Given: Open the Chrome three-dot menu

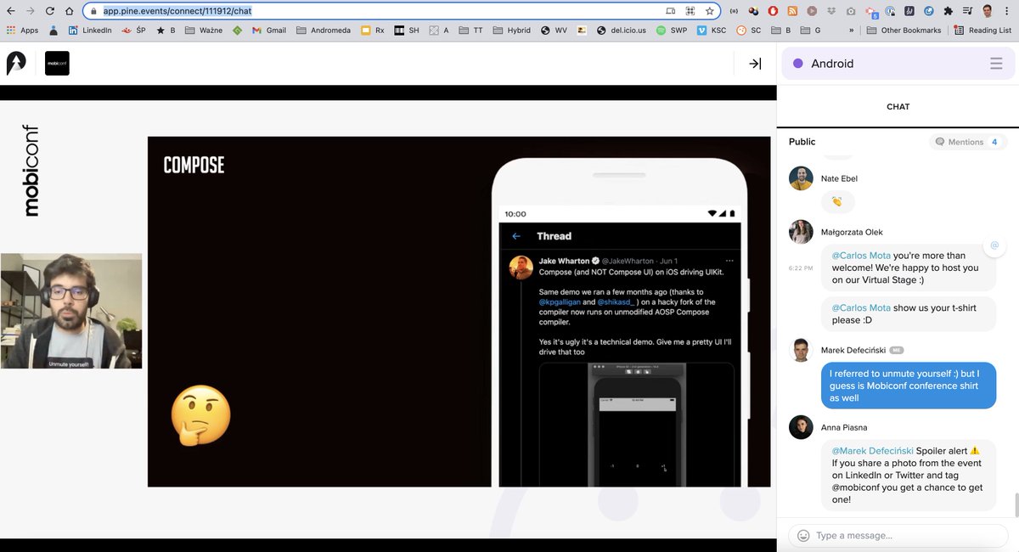Looking at the screenshot, I should pyautogui.click(x=1007, y=11).
